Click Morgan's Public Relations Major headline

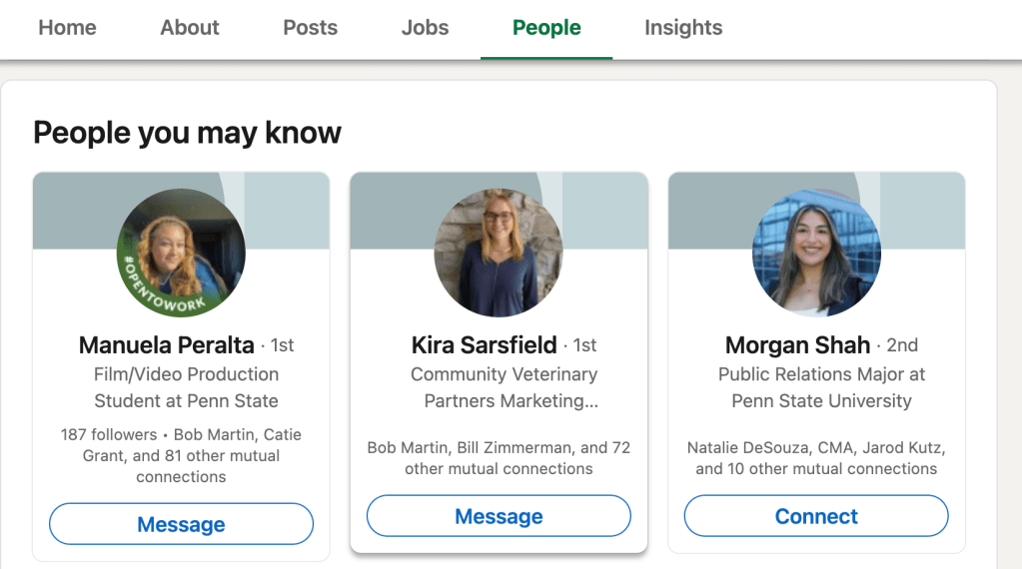click(821, 387)
